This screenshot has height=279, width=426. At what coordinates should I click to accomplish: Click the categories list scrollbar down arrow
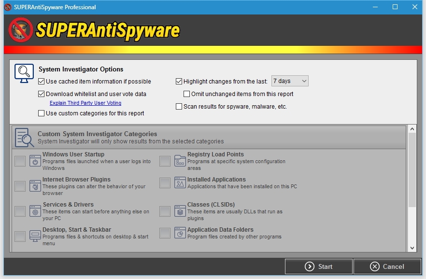412,248
